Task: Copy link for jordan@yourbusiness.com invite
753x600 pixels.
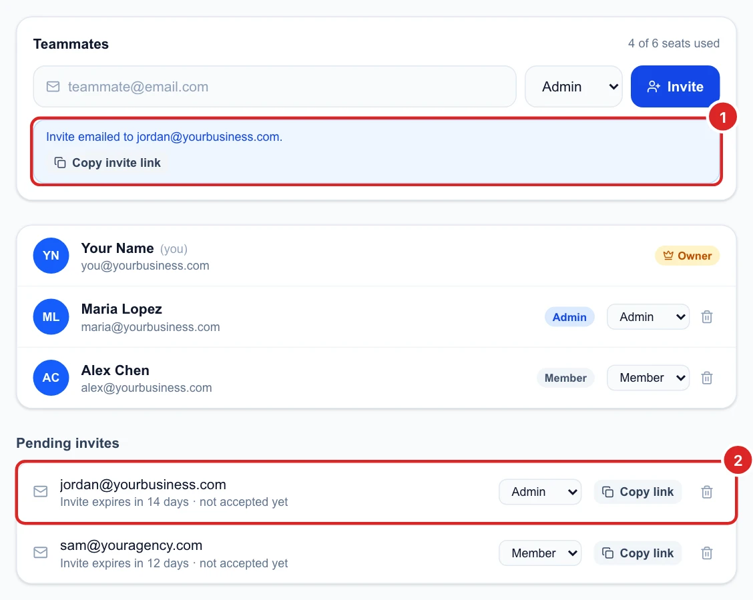Action: click(x=638, y=492)
